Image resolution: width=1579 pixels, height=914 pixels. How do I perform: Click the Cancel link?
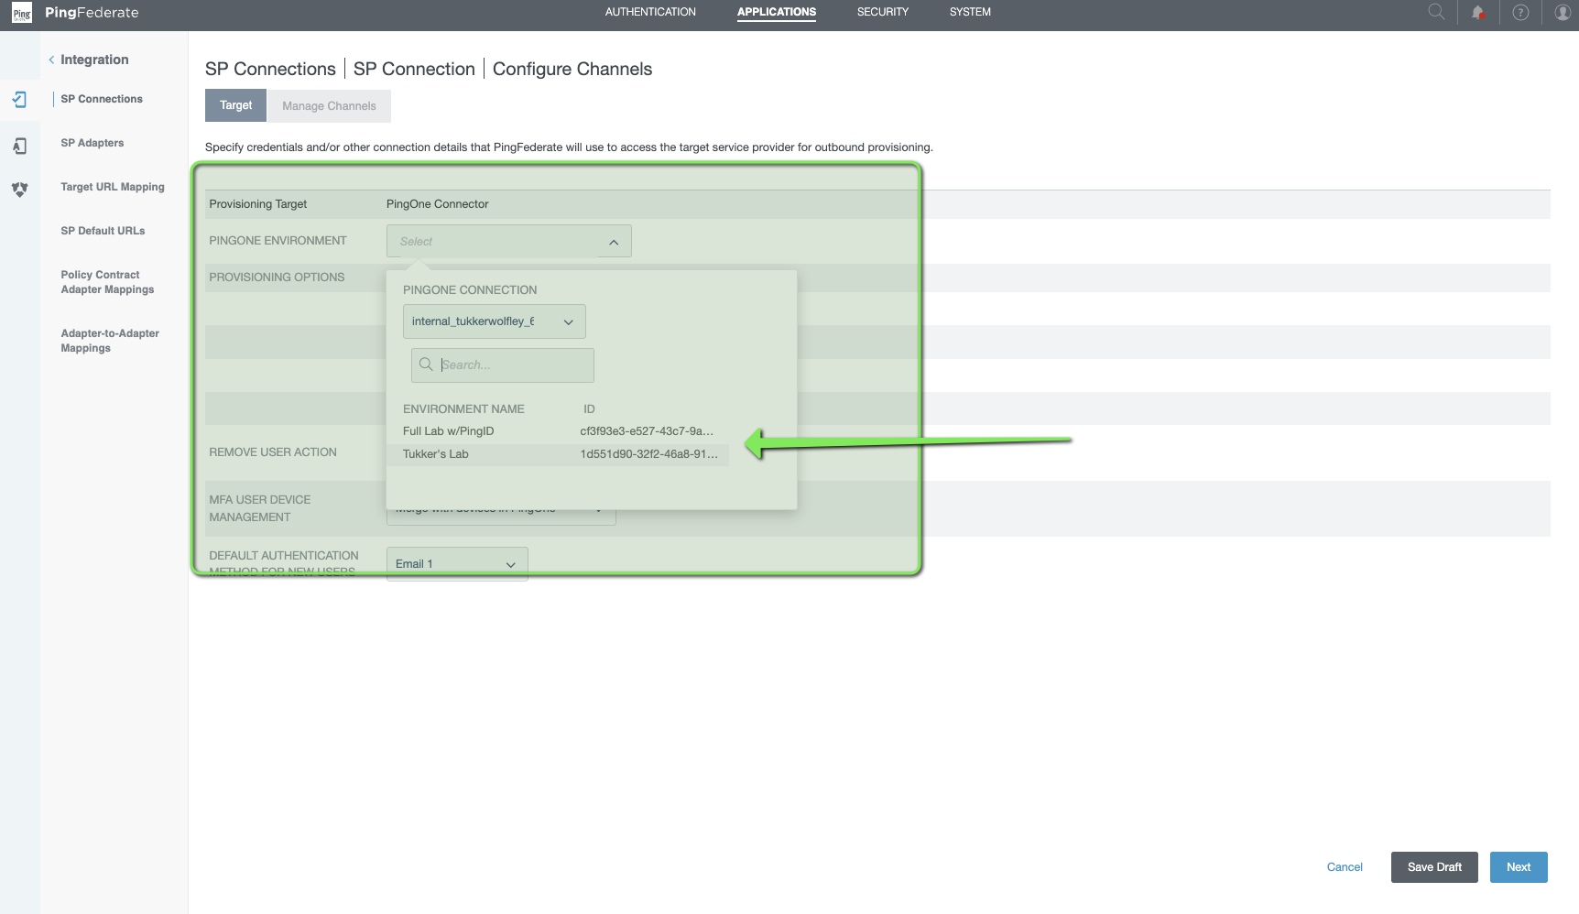pyautogui.click(x=1344, y=867)
